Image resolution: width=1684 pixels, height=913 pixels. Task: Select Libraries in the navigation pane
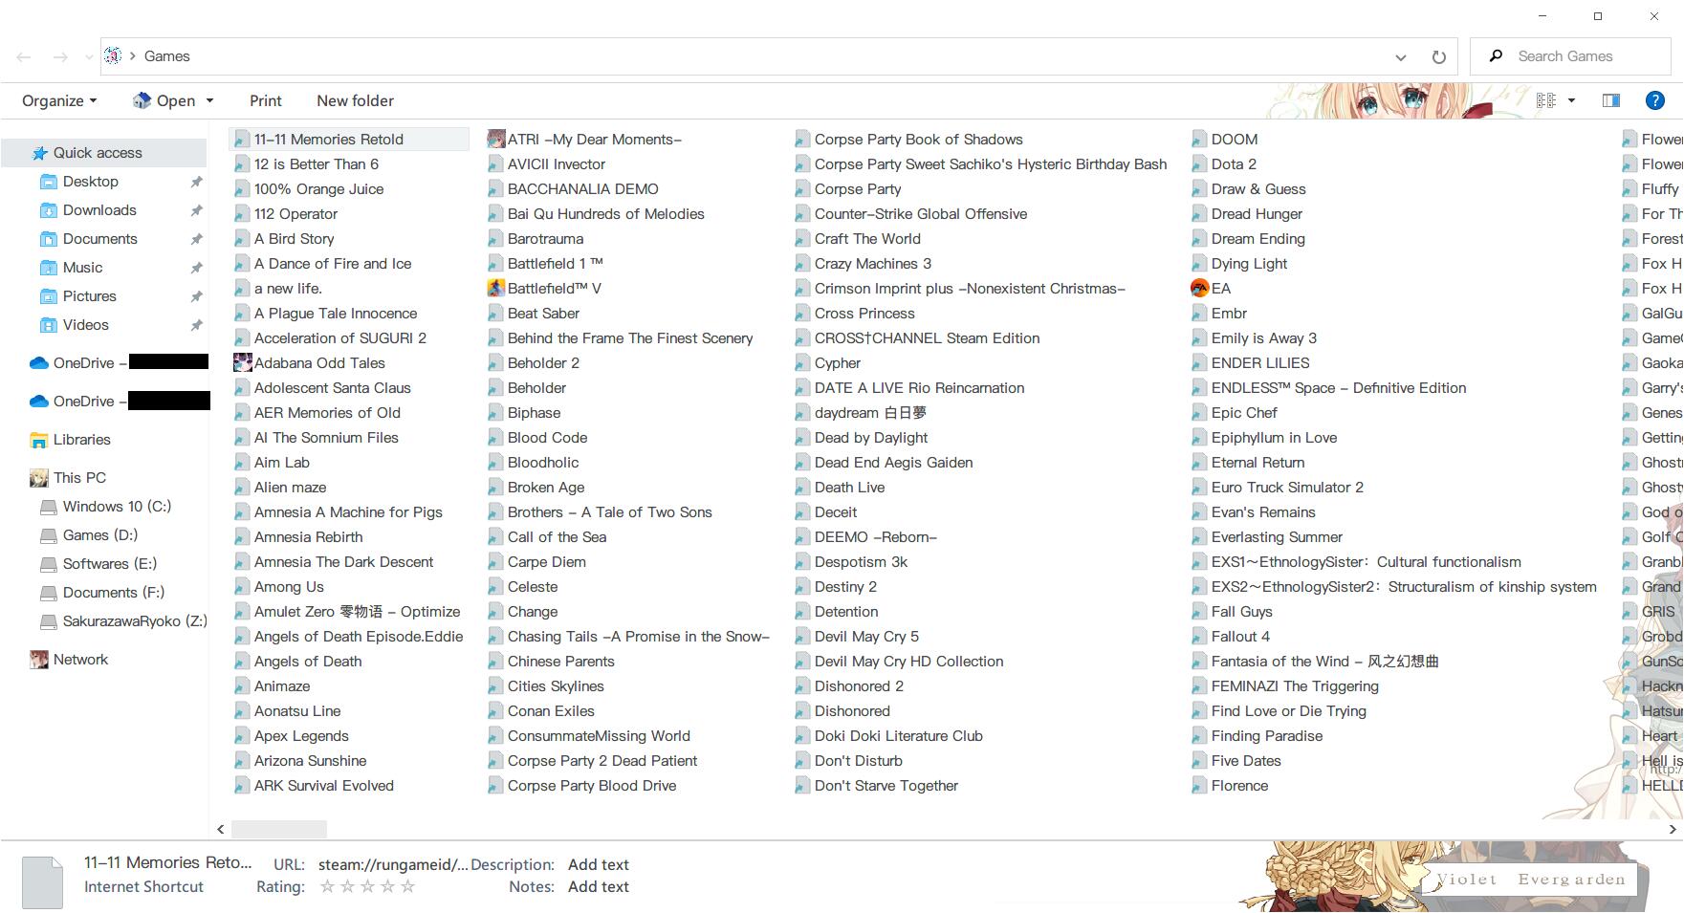click(x=81, y=440)
